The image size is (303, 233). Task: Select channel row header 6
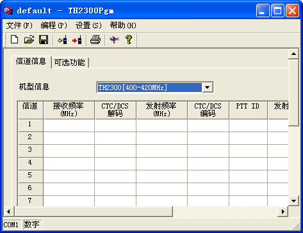coord(30,189)
